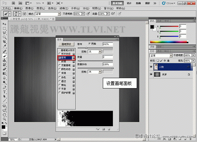This screenshot has width=197, height=142.
Task: Select the Eraser tool
Action: [4, 69]
